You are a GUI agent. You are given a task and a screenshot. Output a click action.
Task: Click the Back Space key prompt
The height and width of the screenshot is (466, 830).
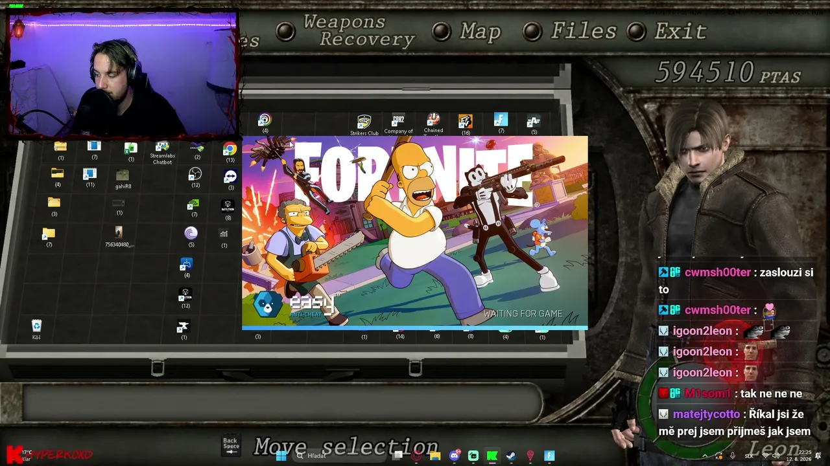[x=231, y=445]
